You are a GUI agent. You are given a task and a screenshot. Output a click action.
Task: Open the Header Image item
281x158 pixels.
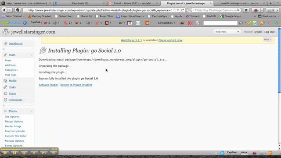tap(13, 126)
